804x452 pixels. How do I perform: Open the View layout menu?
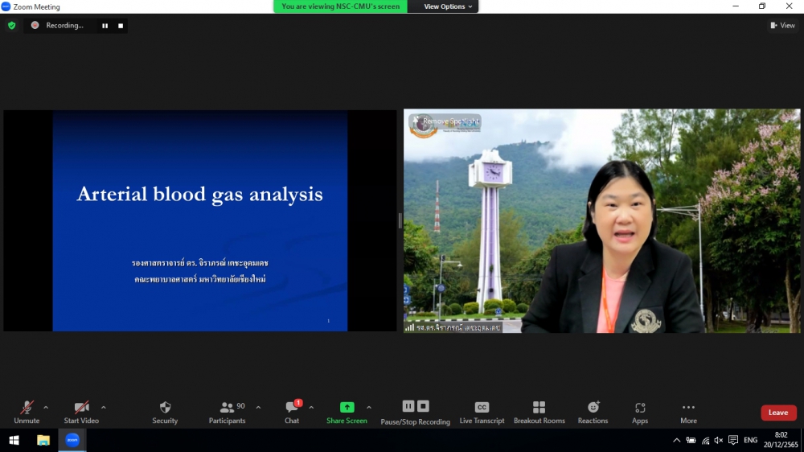point(782,26)
